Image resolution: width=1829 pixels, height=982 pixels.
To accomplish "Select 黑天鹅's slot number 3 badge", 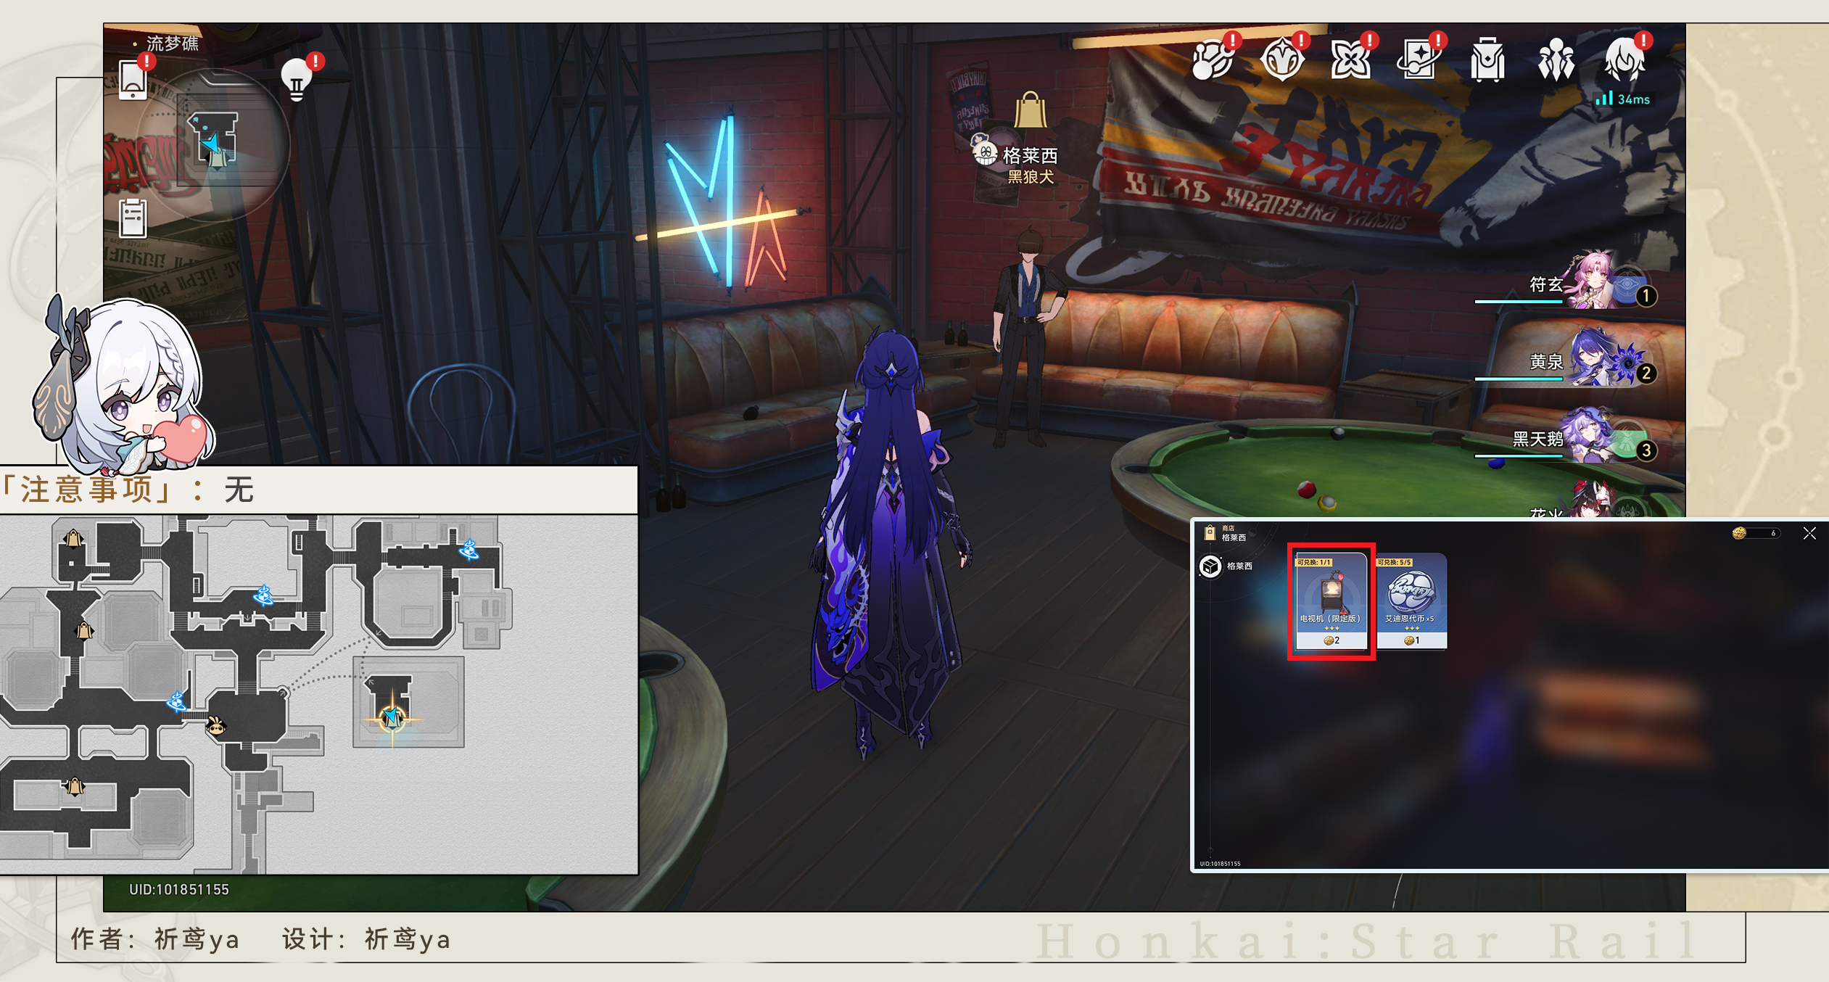I will (1646, 450).
